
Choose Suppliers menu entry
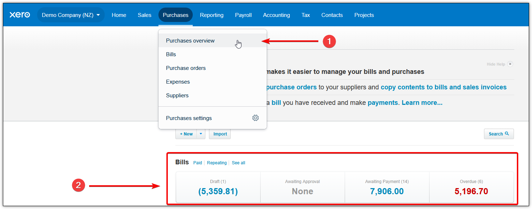click(213, 95)
